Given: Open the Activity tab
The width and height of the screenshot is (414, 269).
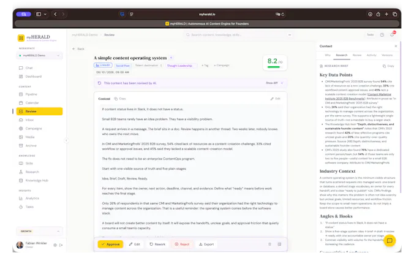Looking at the screenshot, I should [372, 55].
